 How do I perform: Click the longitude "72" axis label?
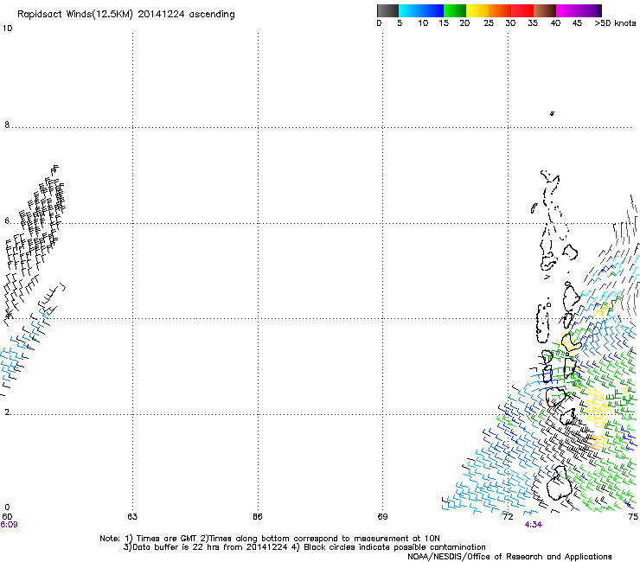(508, 517)
